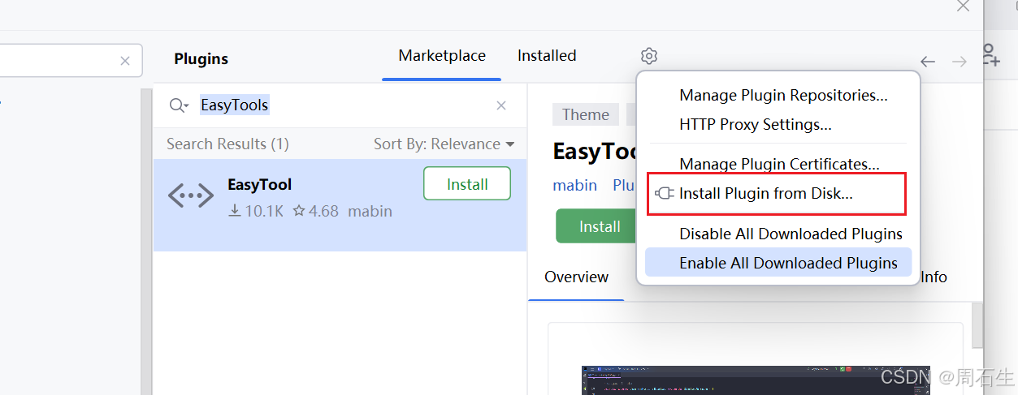Click the 10.1K downloads count
1018x395 pixels.
[256, 212]
